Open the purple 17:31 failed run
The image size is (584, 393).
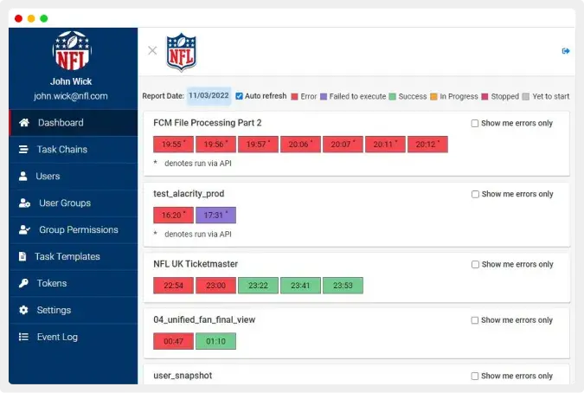click(x=216, y=215)
